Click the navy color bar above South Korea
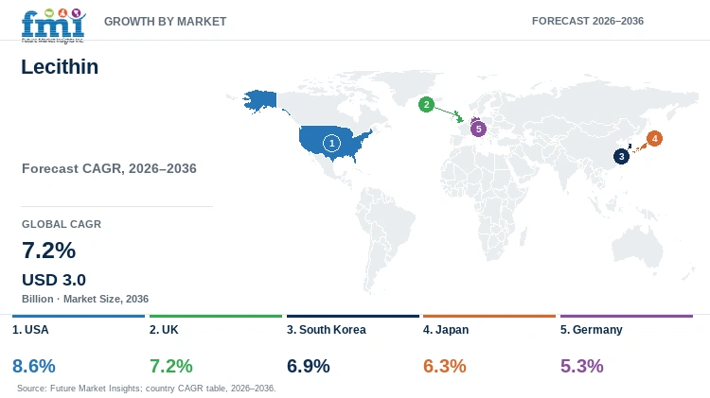710x398 pixels. (353, 316)
